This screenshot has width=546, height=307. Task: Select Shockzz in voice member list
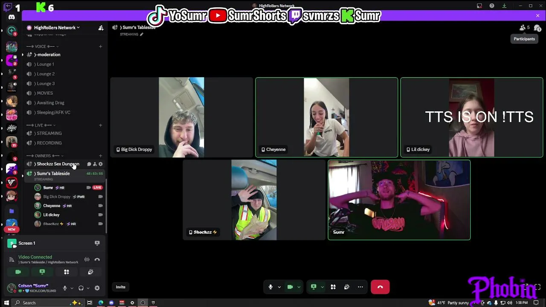coord(69,224)
